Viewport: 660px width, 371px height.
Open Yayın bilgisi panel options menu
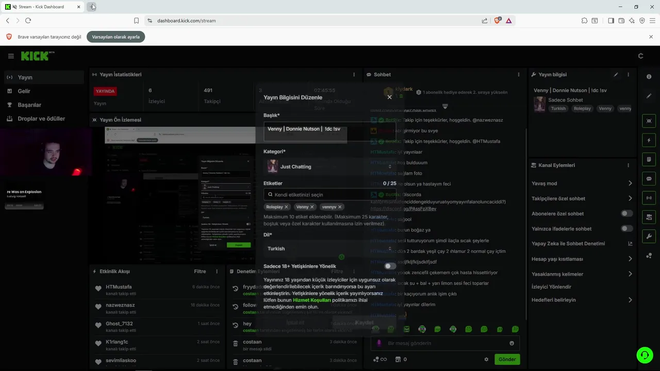tap(628, 75)
